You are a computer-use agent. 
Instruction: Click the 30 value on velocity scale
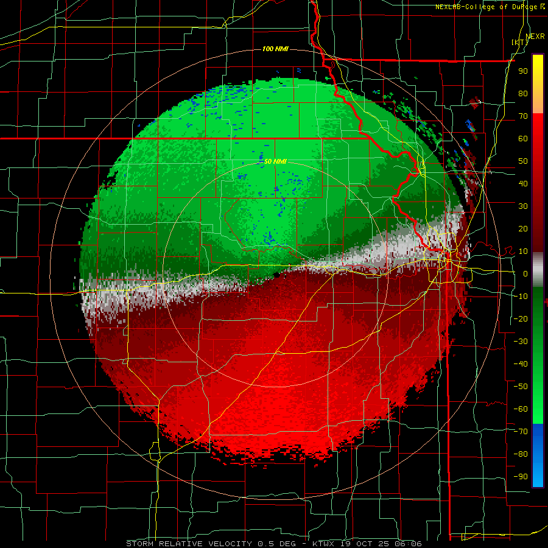tap(523, 206)
